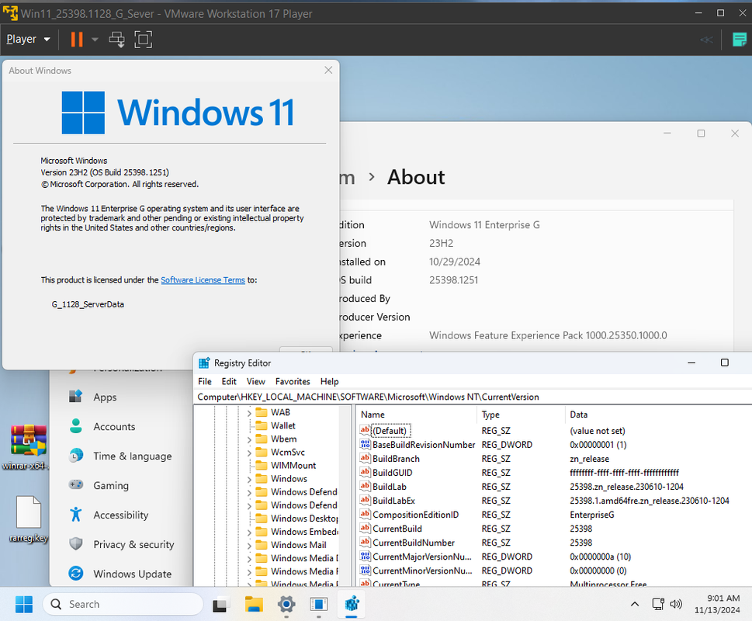Expand the Windows registry key
The image size is (752, 621).
249,479
